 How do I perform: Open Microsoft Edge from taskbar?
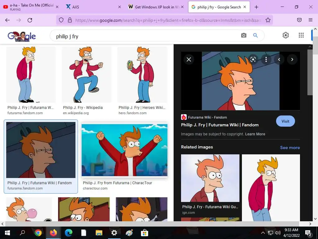68,233
